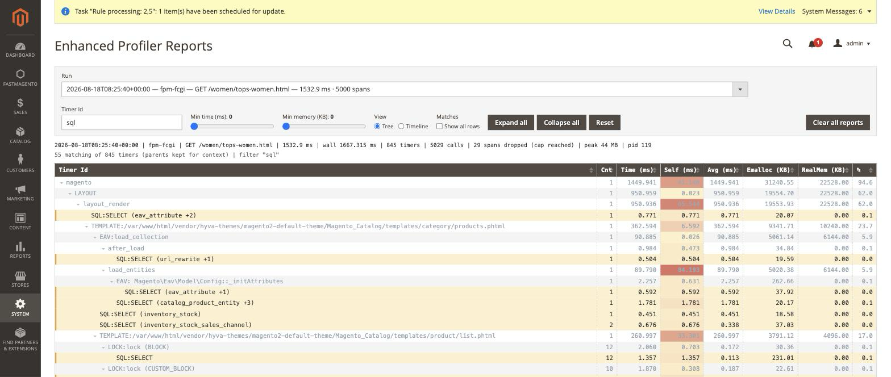
Task: Open the admin user account menu
Action: (x=851, y=43)
